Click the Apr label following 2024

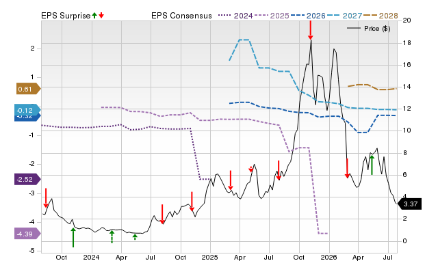click(x=121, y=257)
